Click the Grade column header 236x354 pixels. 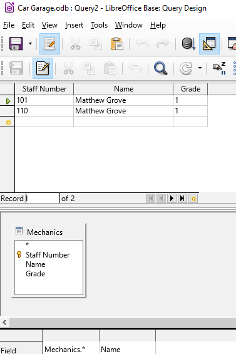click(190, 89)
